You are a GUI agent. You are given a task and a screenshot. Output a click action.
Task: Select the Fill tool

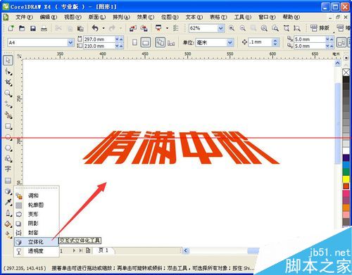pyautogui.click(x=8, y=224)
